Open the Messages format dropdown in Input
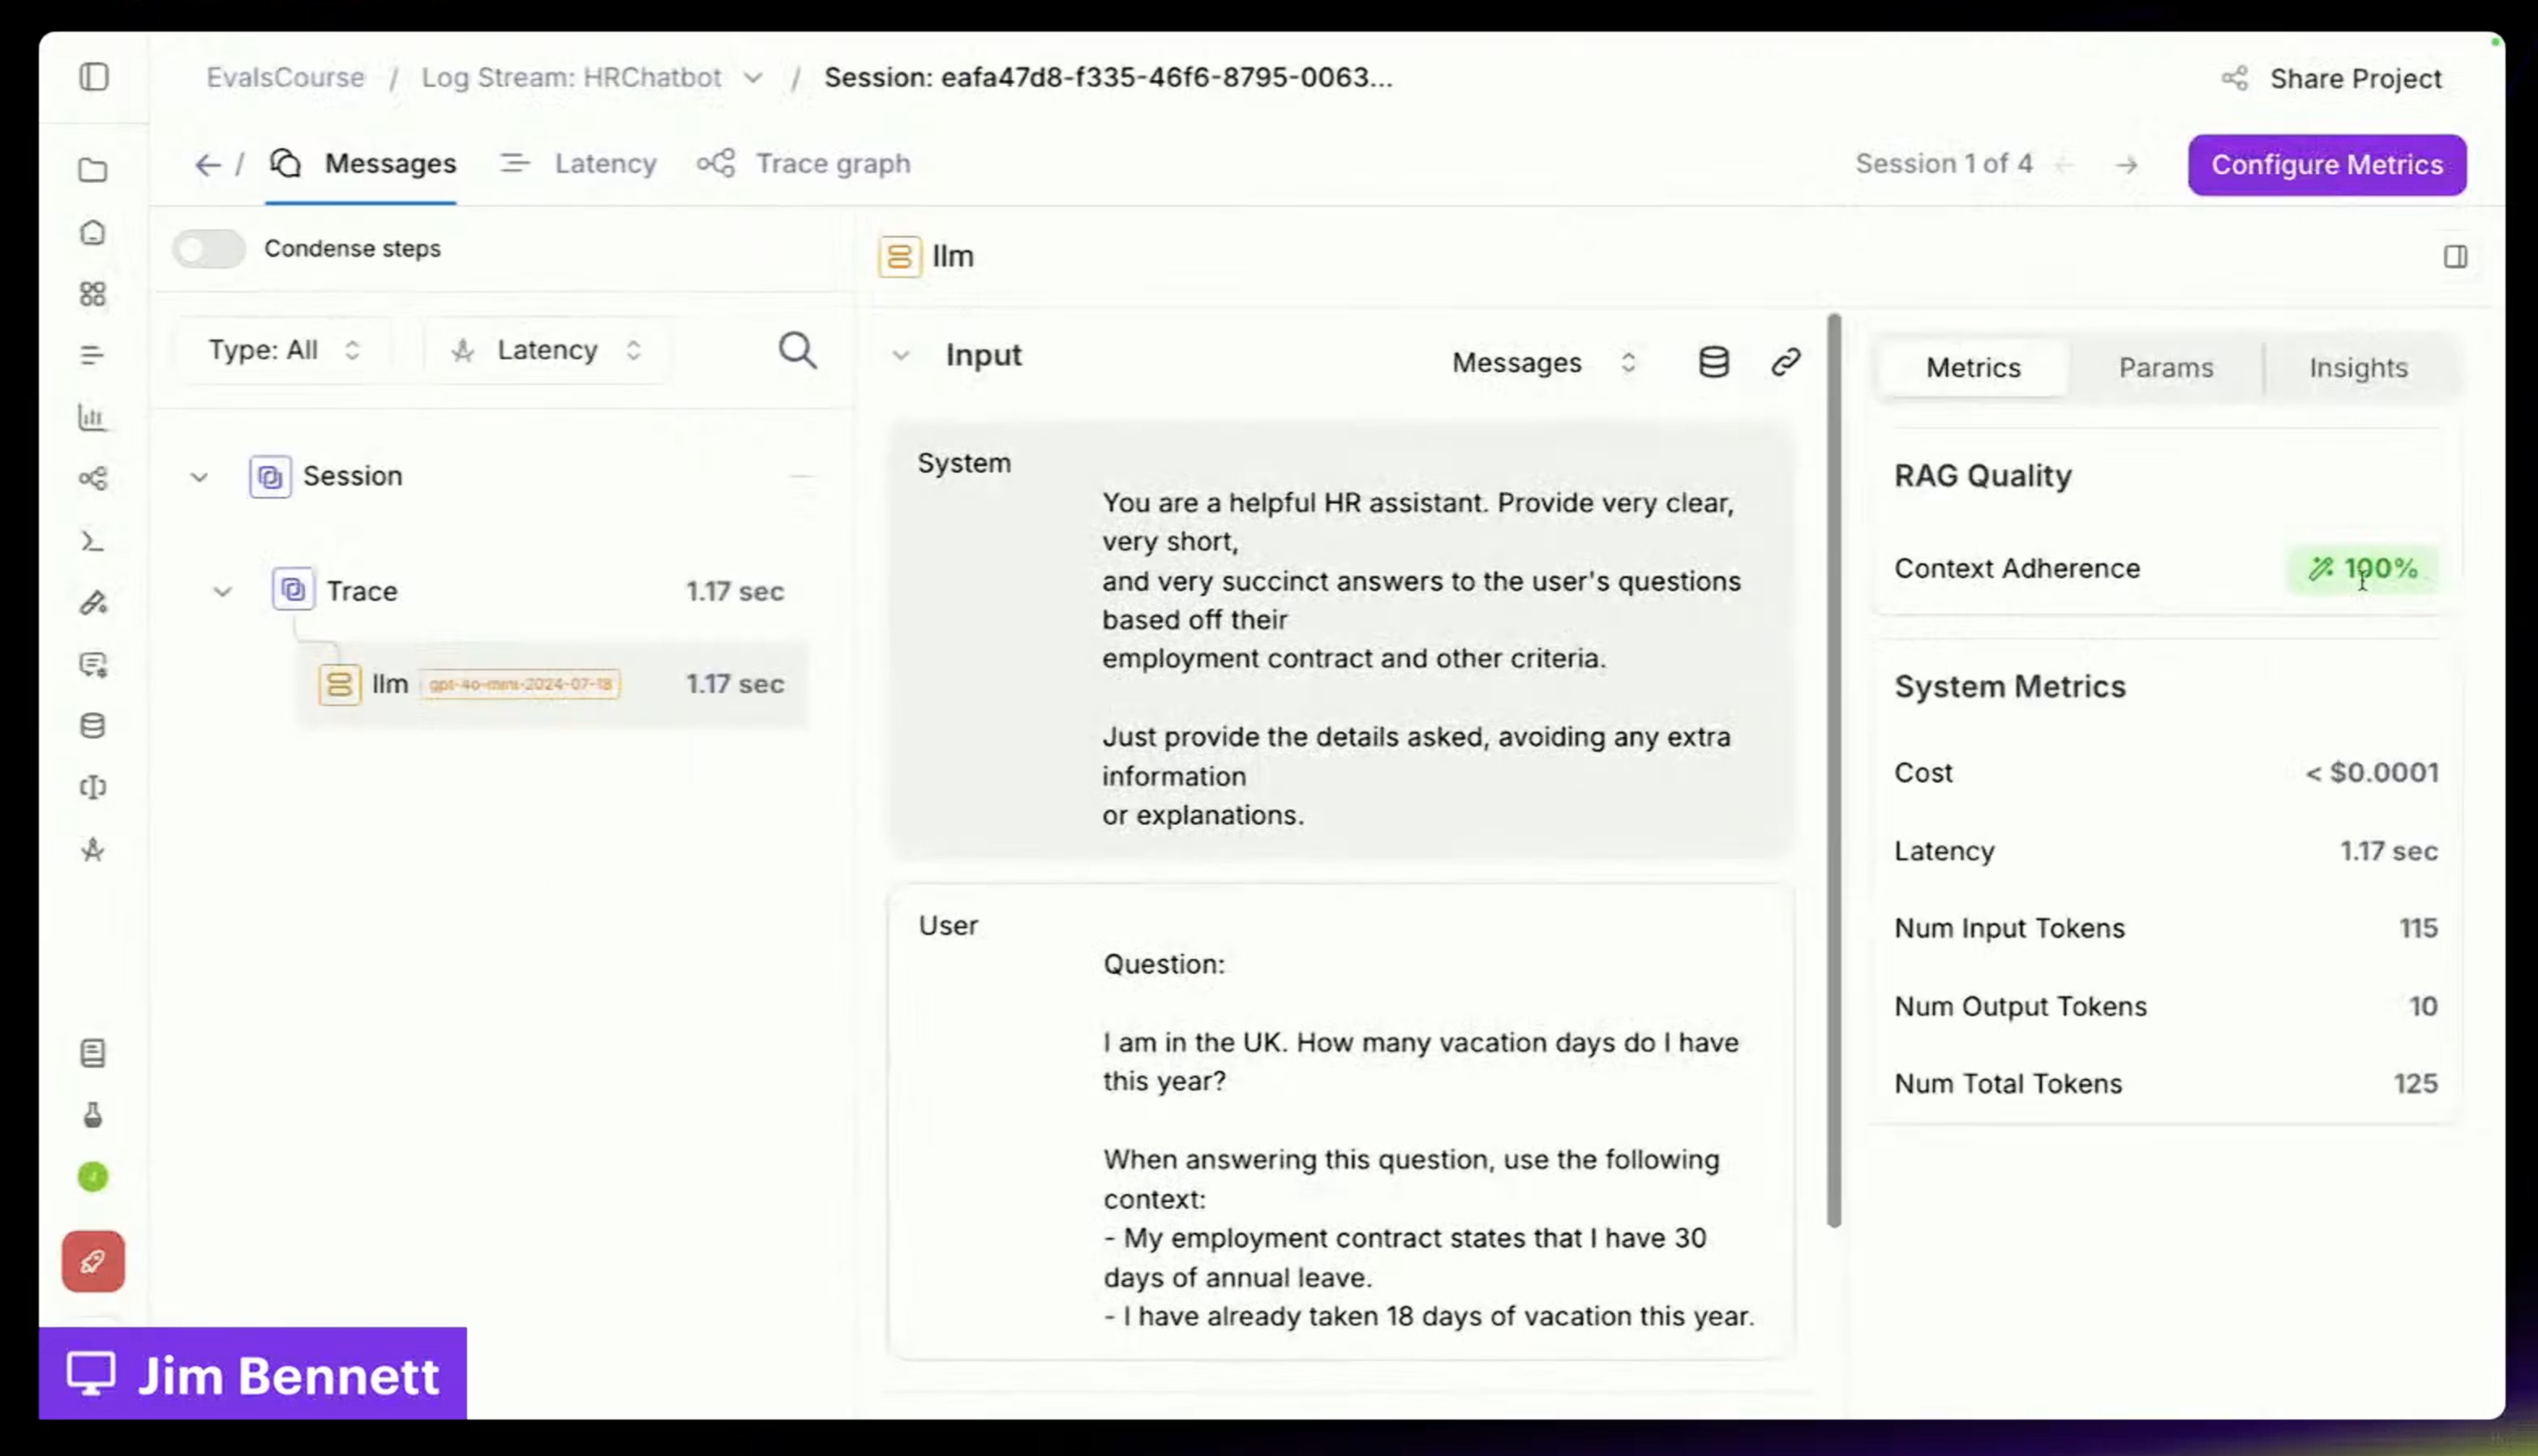This screenshot has height=1456, width=2538. [x=1543, y=362]
